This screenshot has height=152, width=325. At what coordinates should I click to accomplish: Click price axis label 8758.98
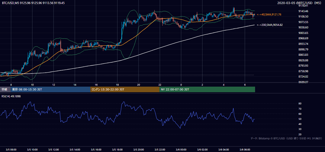[x=303, y=71]
